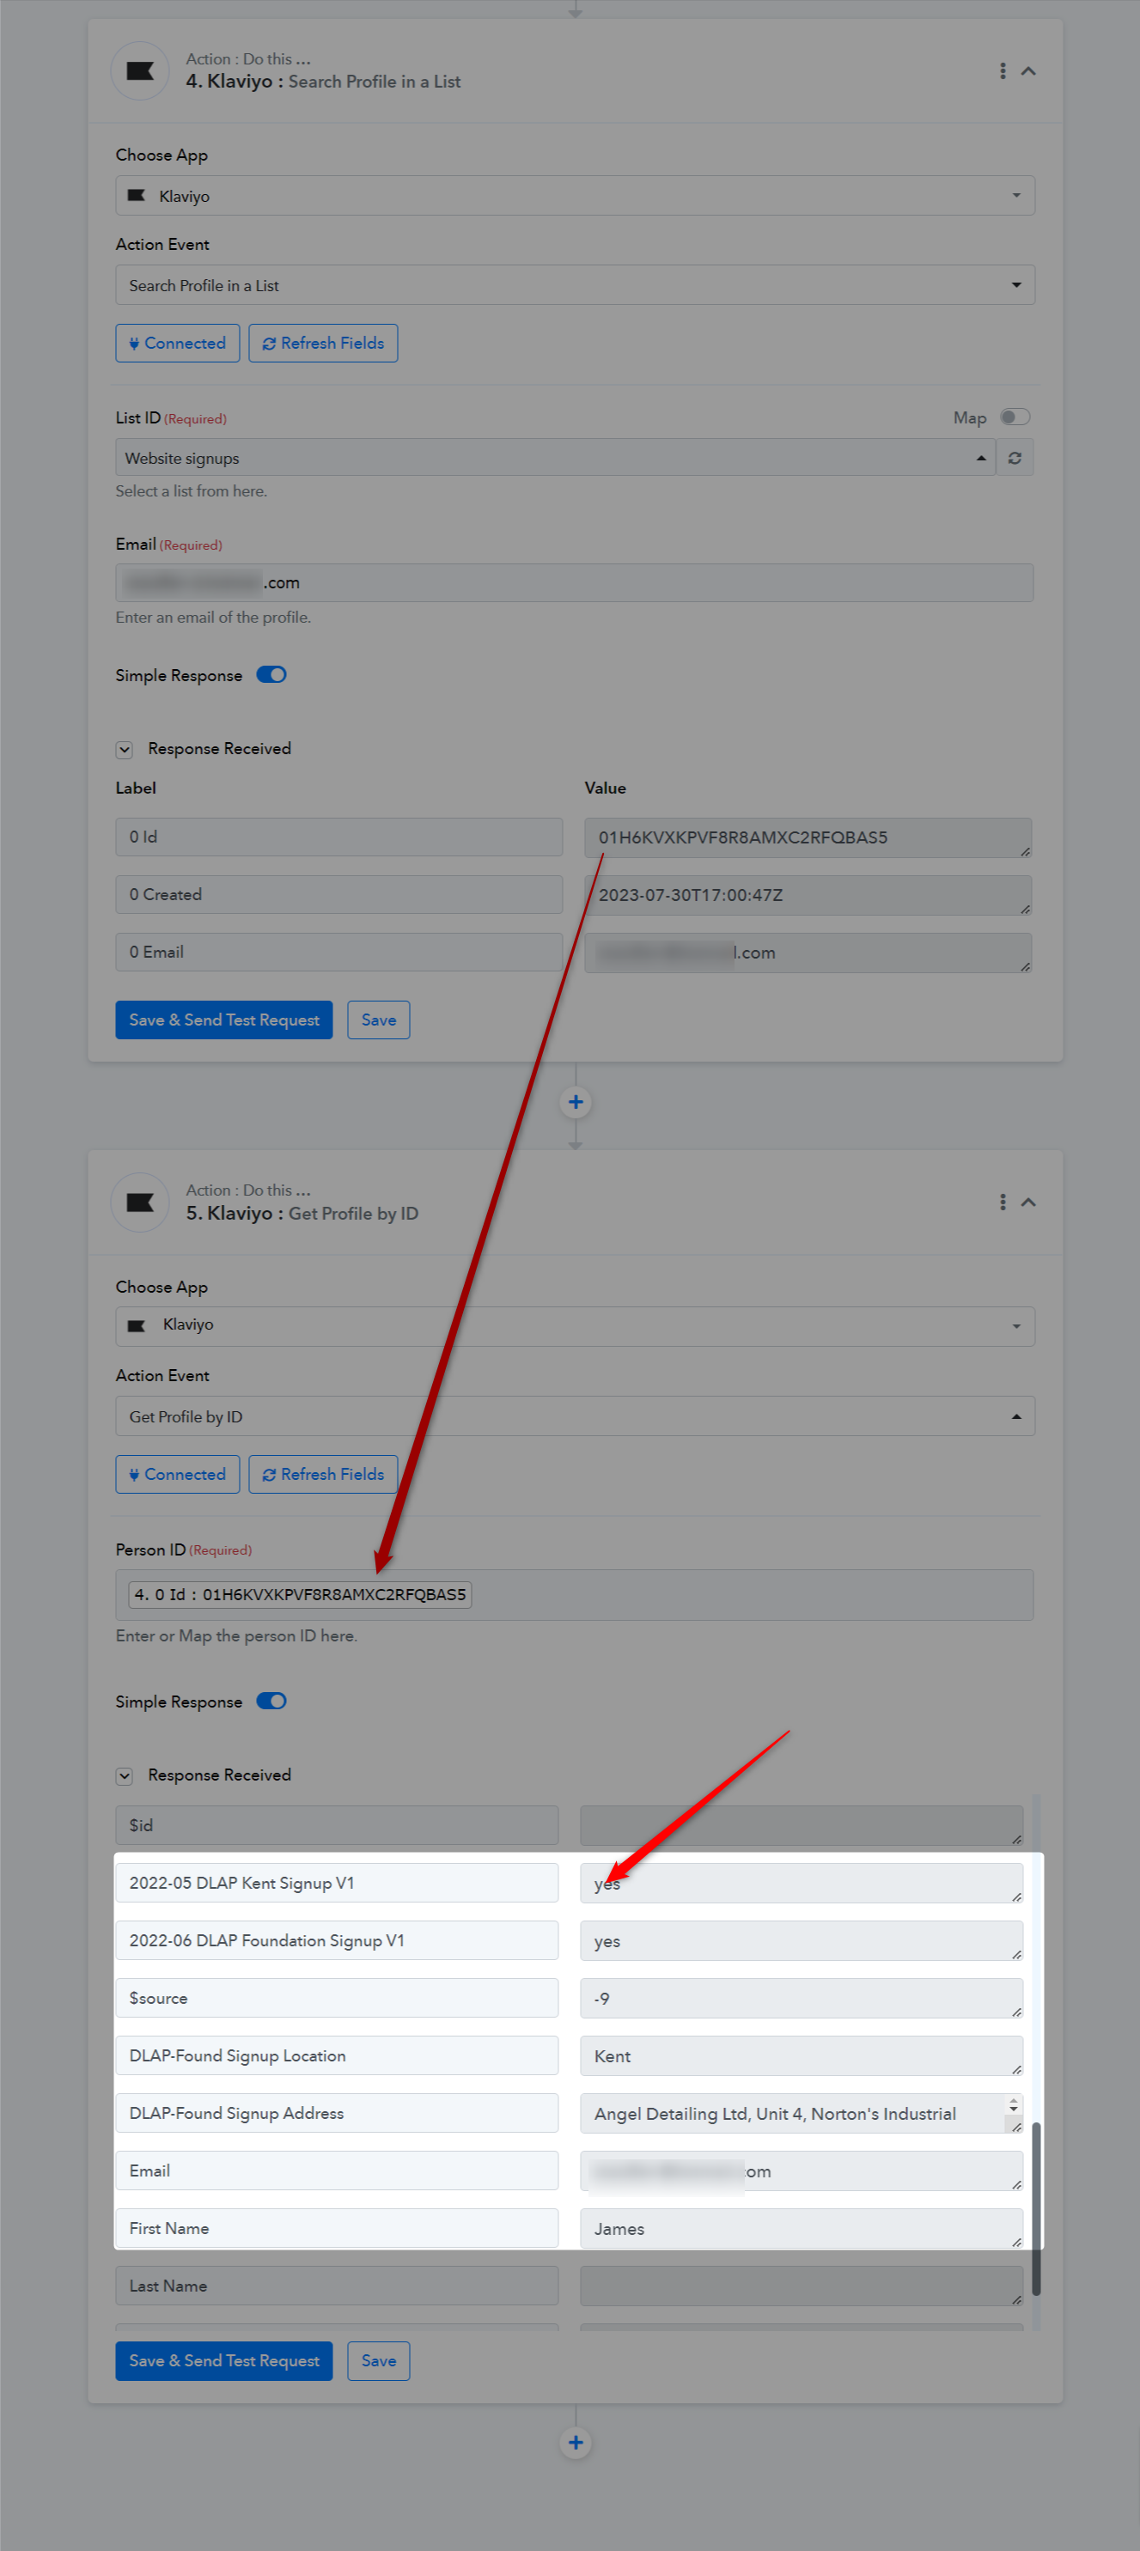Open the three-dot menu for step 5
The image size is (1140, 2551).
coord(1003,1202)
